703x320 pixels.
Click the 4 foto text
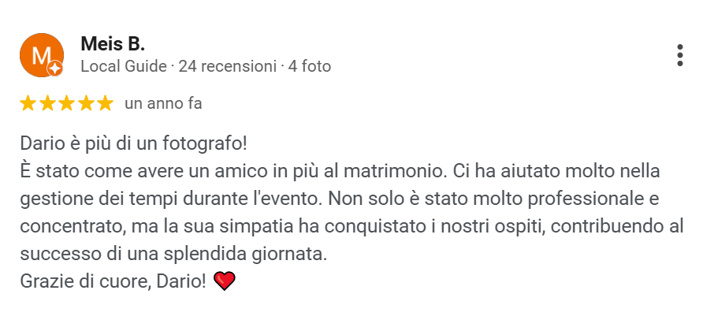310,66
